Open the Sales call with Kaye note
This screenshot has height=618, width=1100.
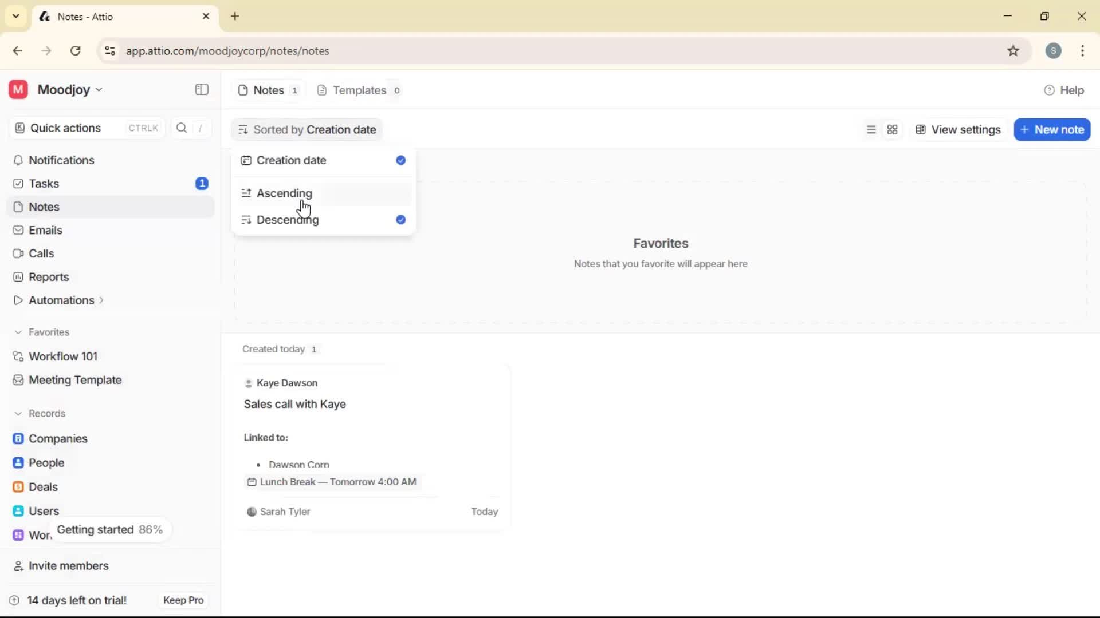click(x=296, y=405)
